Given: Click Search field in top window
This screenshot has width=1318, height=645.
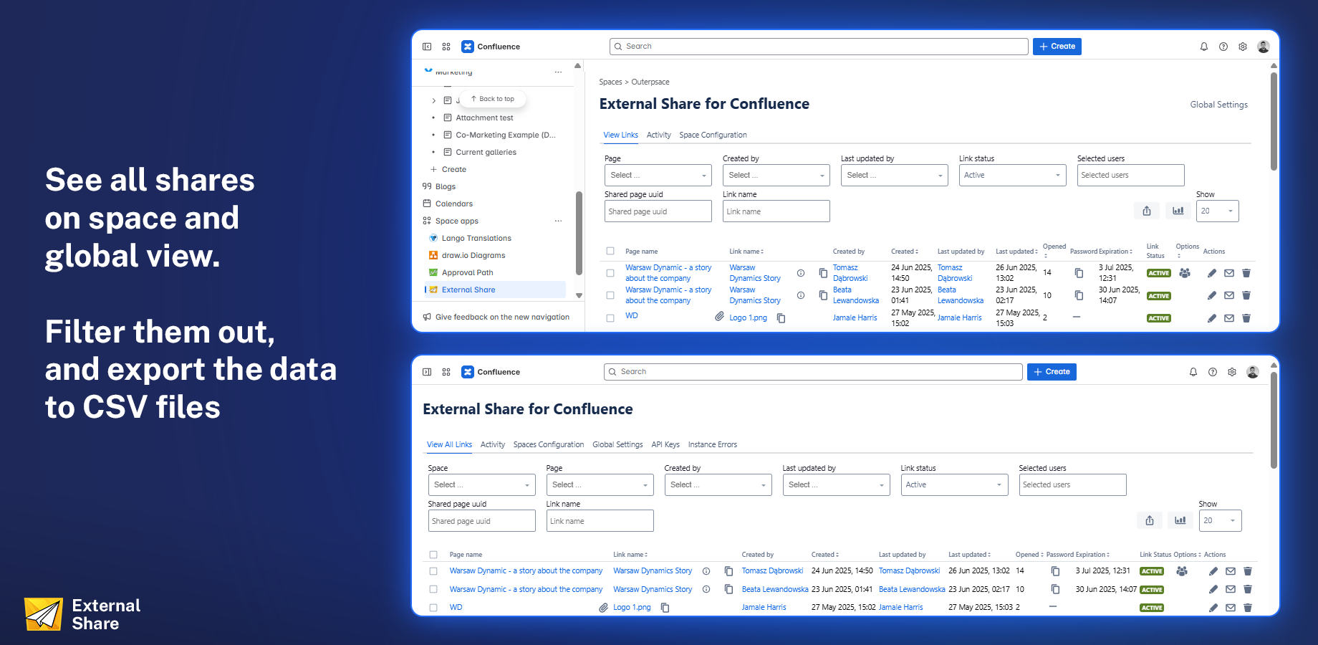Looking at the screenshot, I should pos(819,47).
